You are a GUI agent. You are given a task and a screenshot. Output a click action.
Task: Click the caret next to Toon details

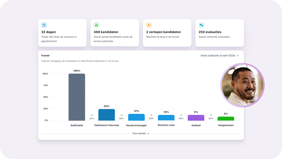149,134
